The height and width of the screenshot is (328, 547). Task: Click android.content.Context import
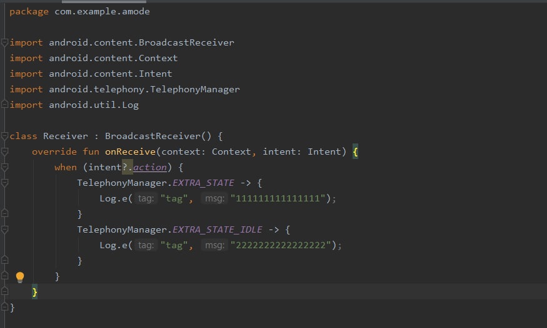[x=113, y=58]
